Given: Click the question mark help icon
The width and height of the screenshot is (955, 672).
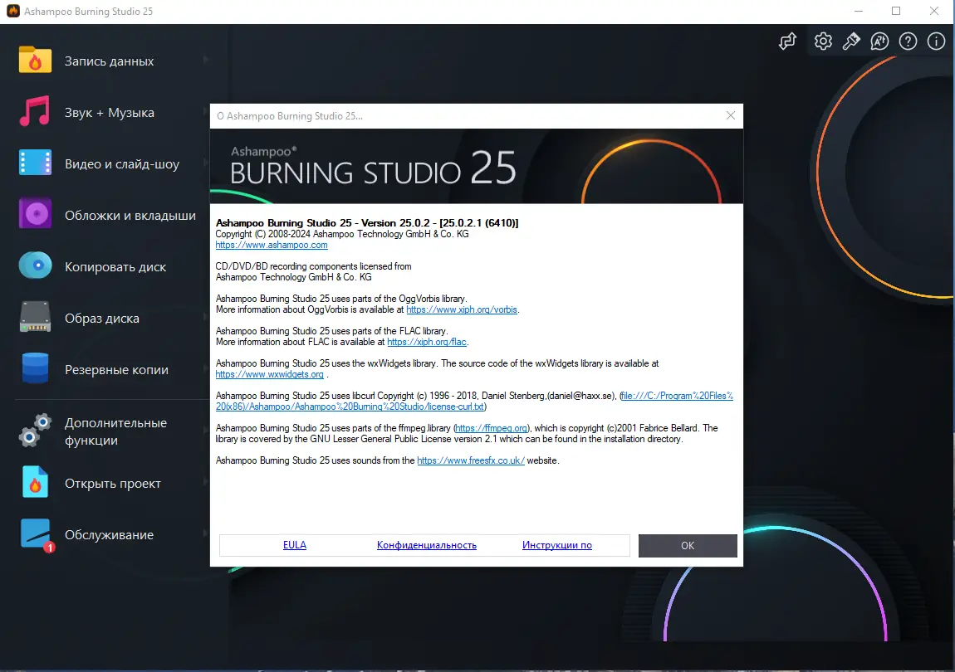Looking at the screenshot, I should coord(908,41).
